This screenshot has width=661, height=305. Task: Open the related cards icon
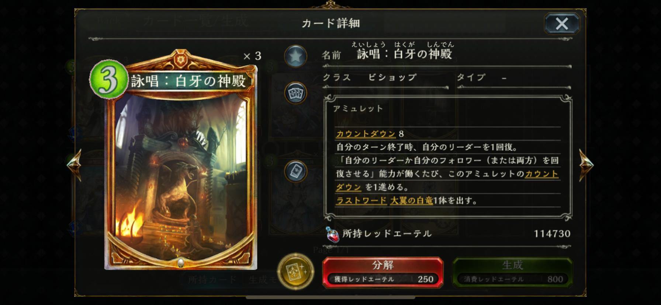(295, 93)
